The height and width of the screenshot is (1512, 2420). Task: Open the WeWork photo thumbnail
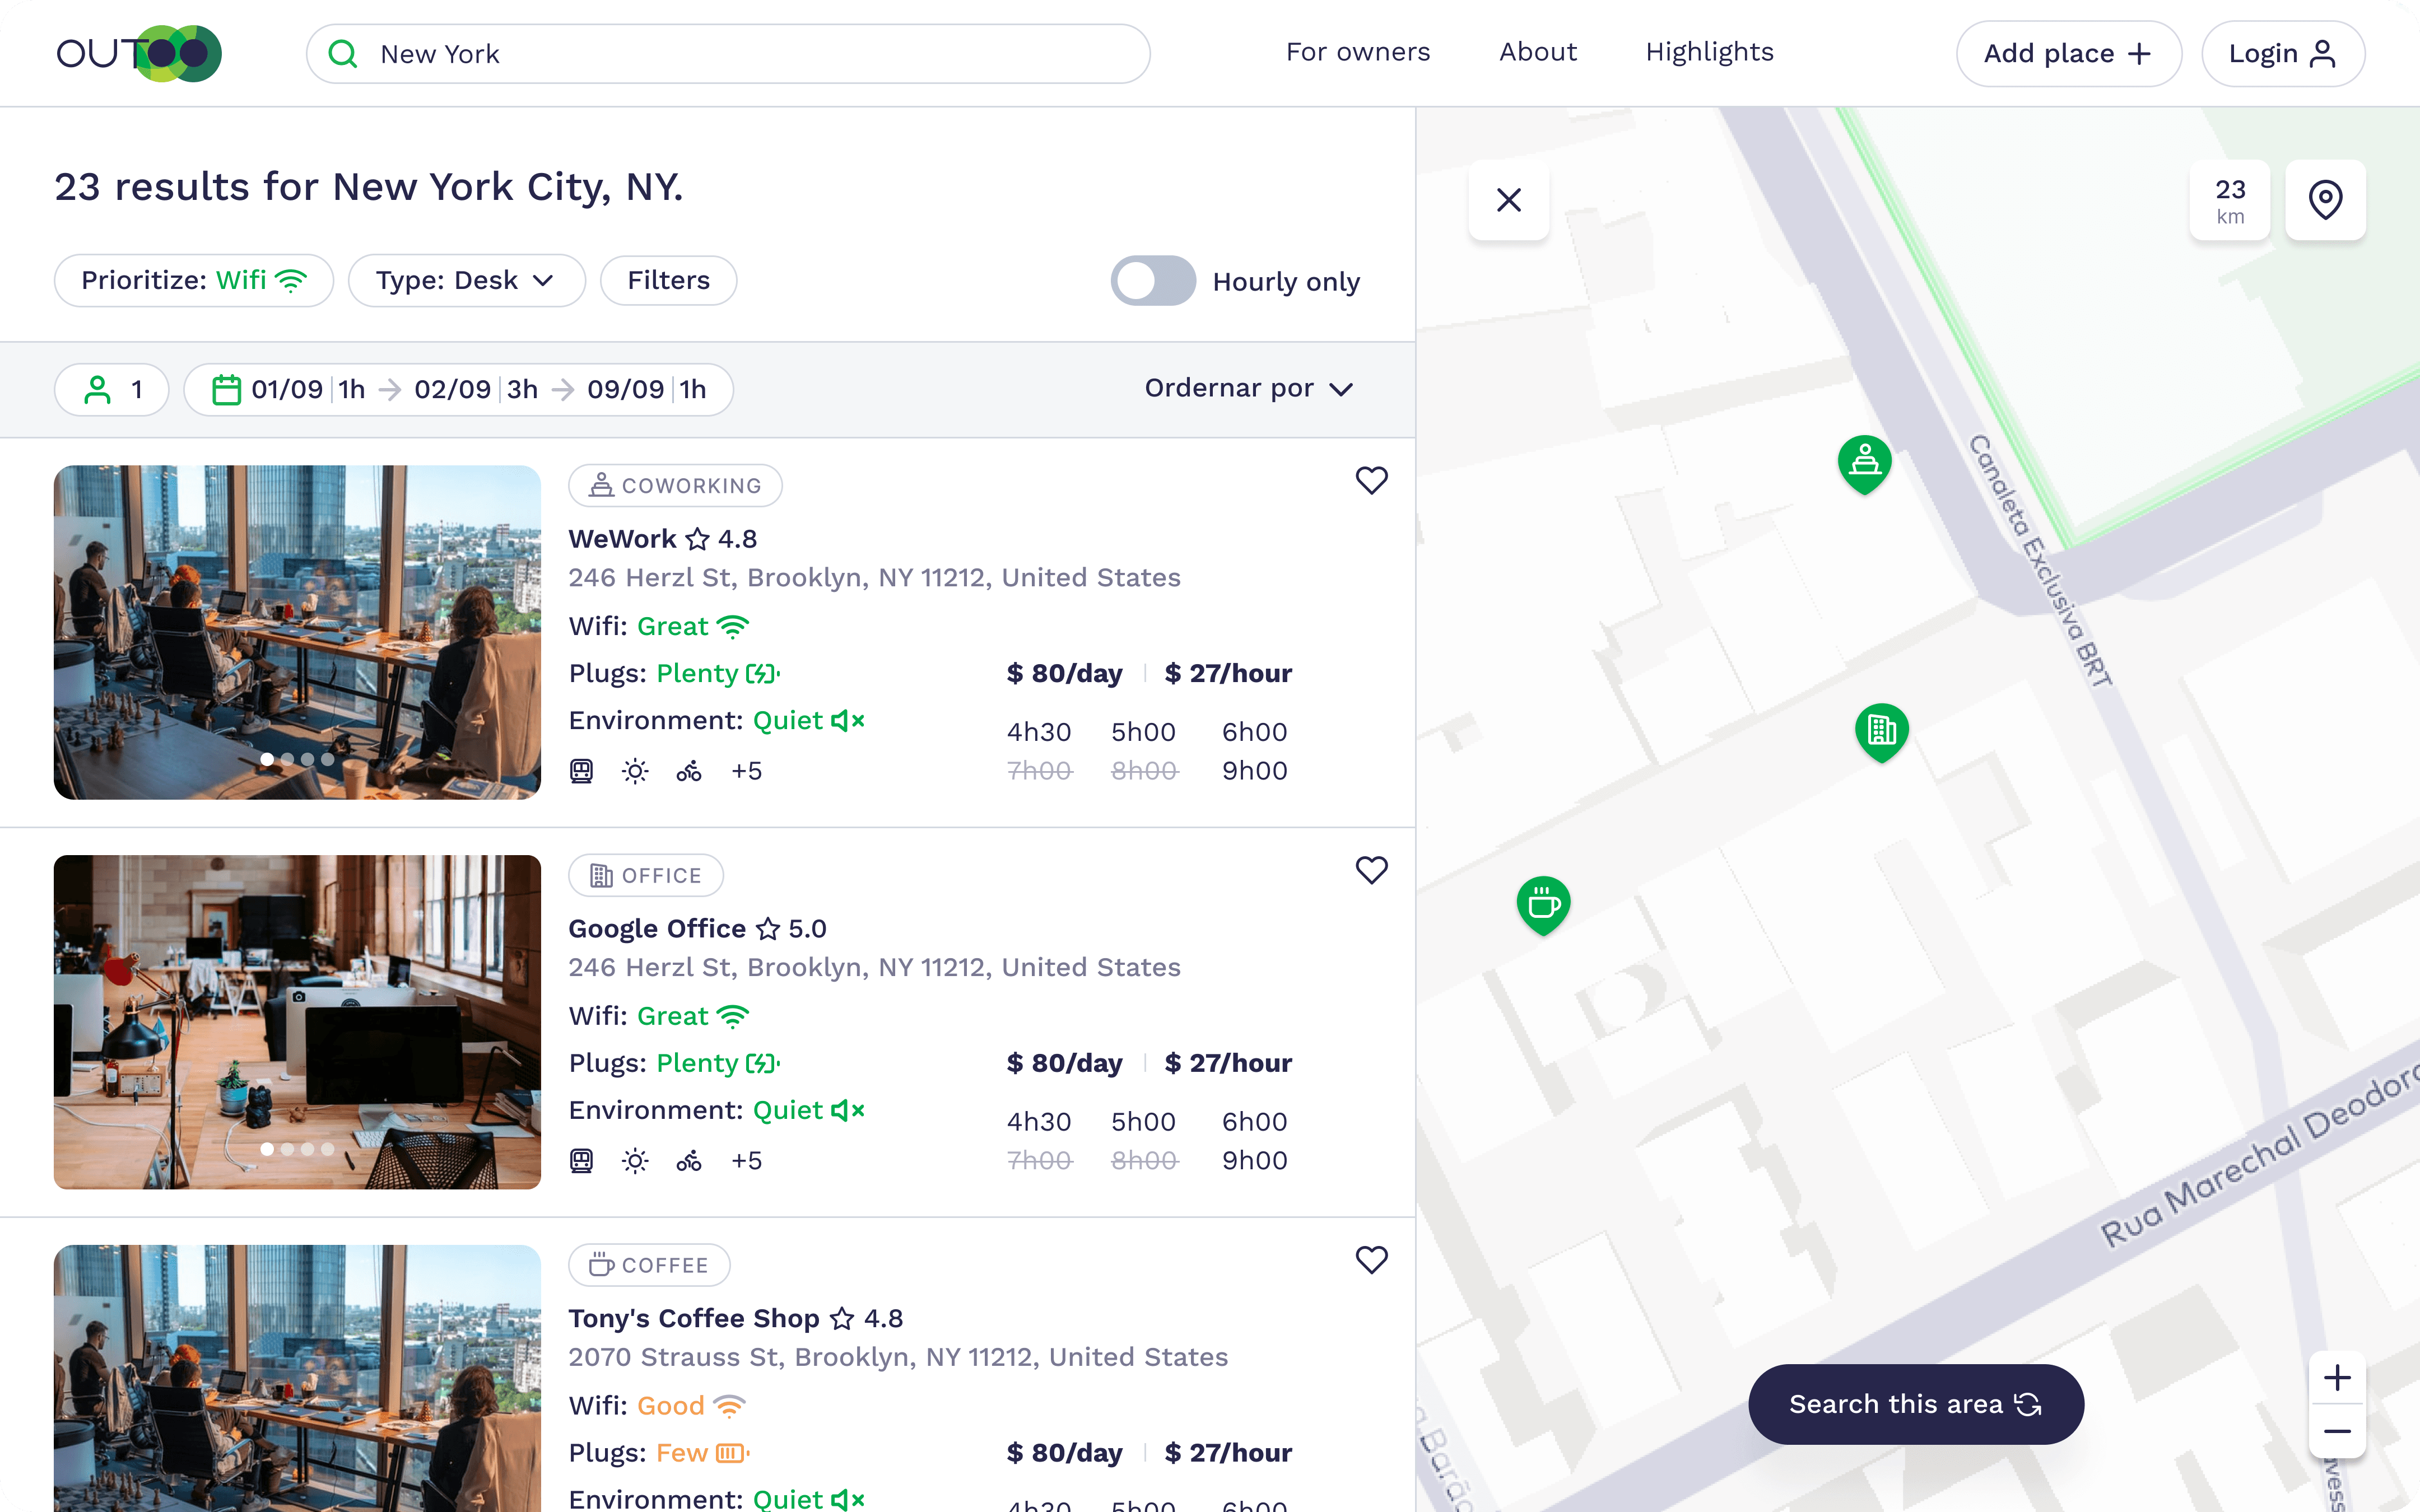297,632
